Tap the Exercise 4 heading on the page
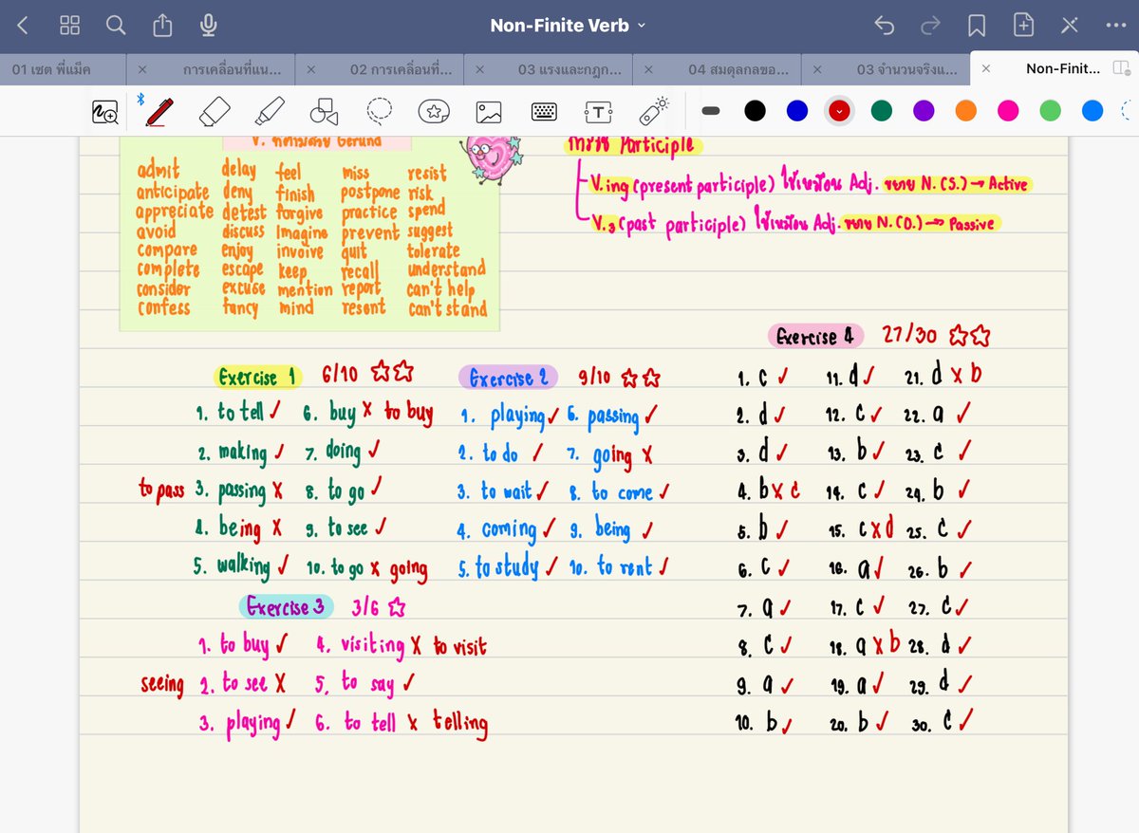Image resolution: width=1139 pixels, height=833 pixels. [x=815, y=336]
